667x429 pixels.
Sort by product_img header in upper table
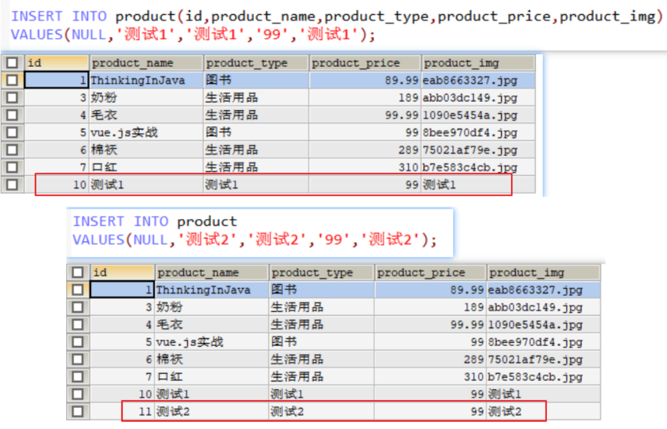tap(478, 63)
